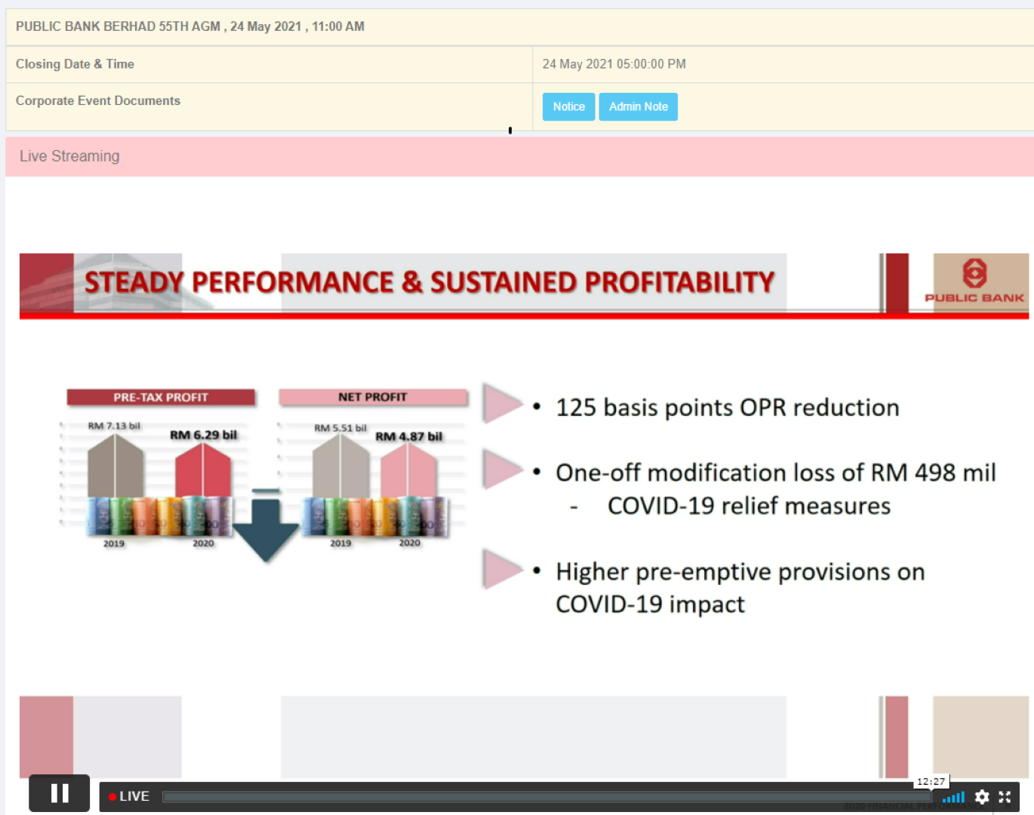The height and width of the screenshot is (815, 1034).
Task: Click the PRE-TAX PROFIT chart label
Action: click(x=161, y=397)
